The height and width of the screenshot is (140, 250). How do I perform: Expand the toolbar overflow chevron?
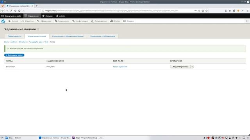[x=243, y=10]
